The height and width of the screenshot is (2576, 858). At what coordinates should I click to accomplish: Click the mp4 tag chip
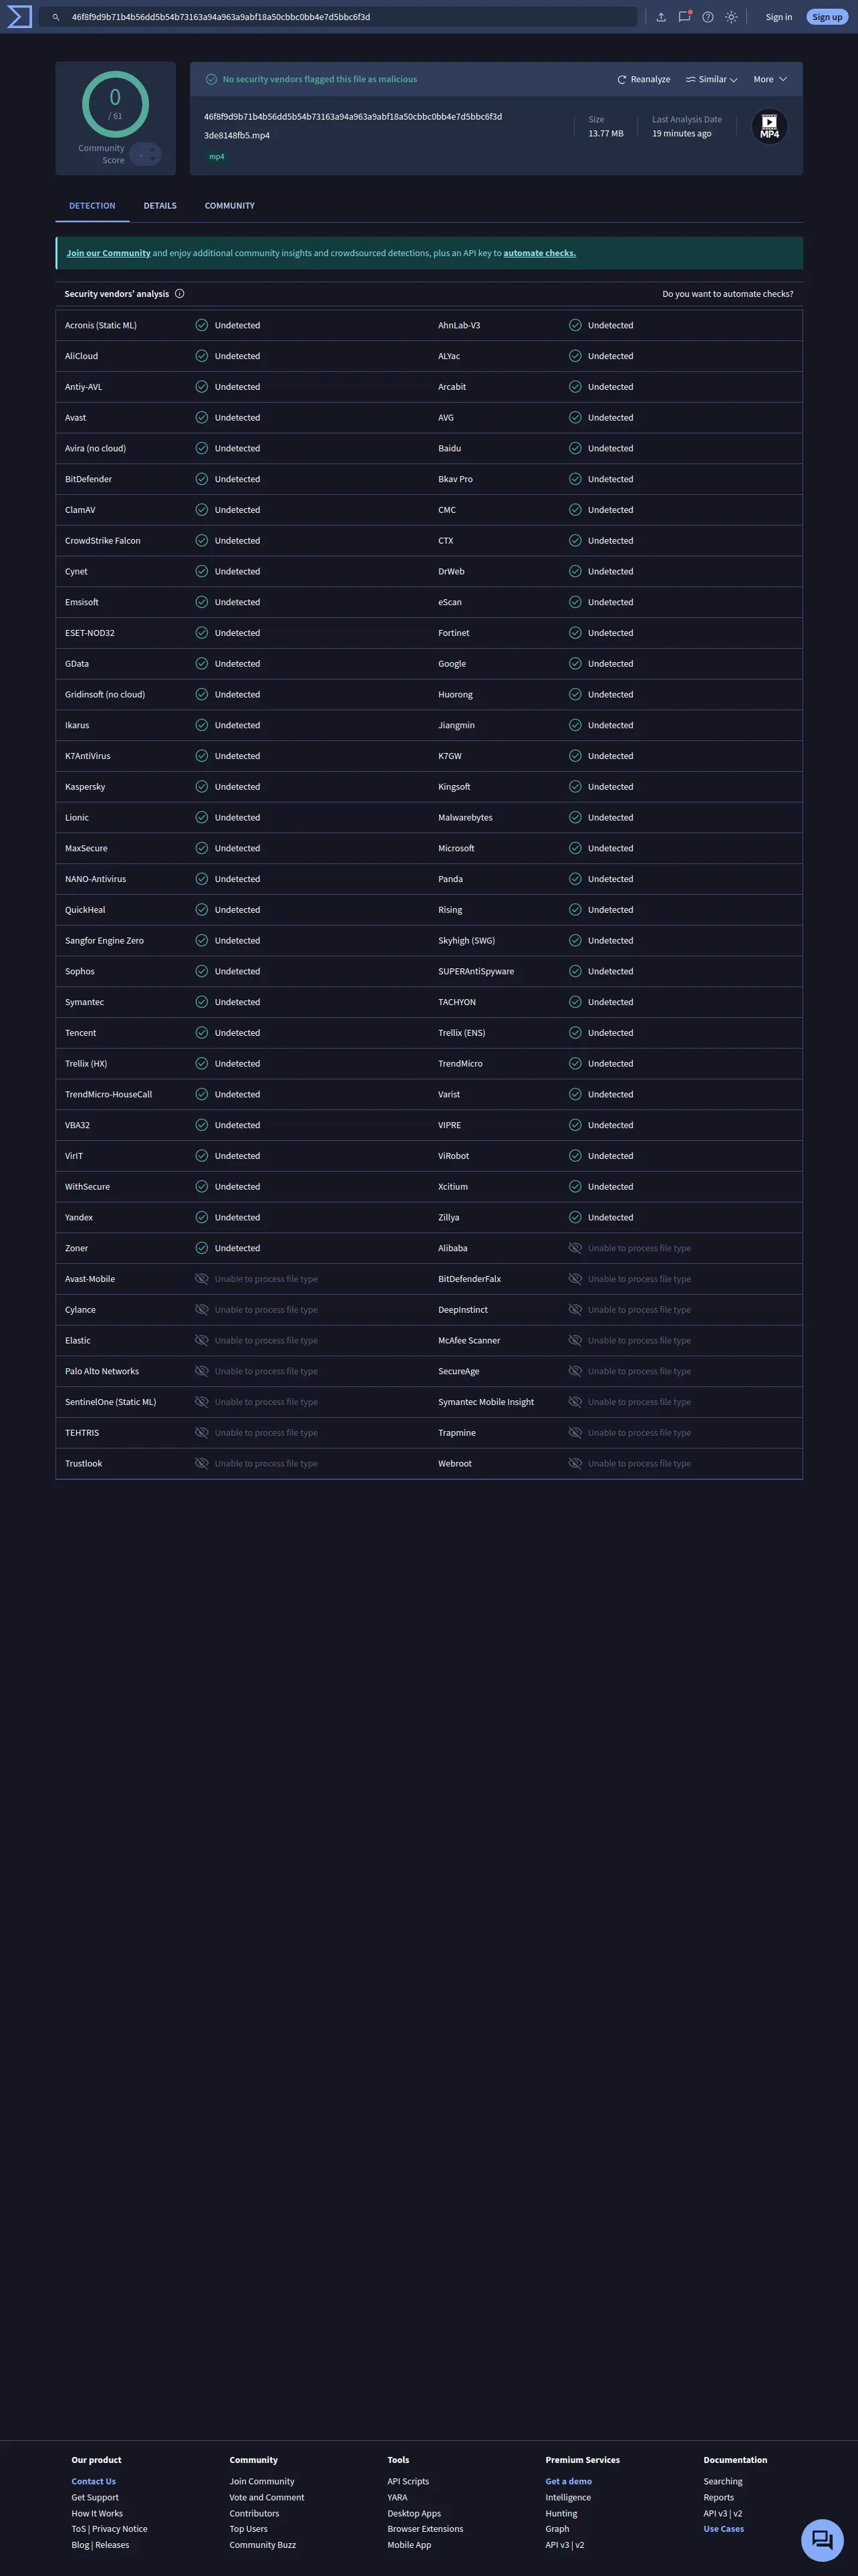[x=217, y=157]
